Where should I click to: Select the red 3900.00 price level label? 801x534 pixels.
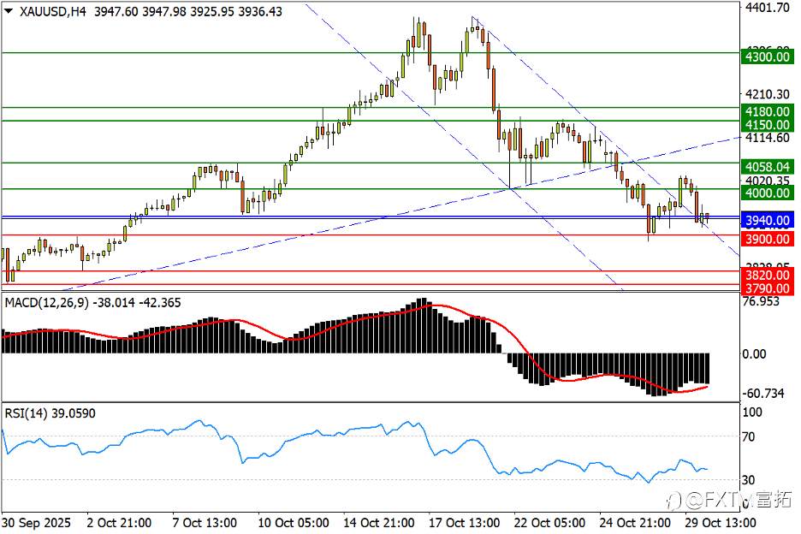pos(768,239)
